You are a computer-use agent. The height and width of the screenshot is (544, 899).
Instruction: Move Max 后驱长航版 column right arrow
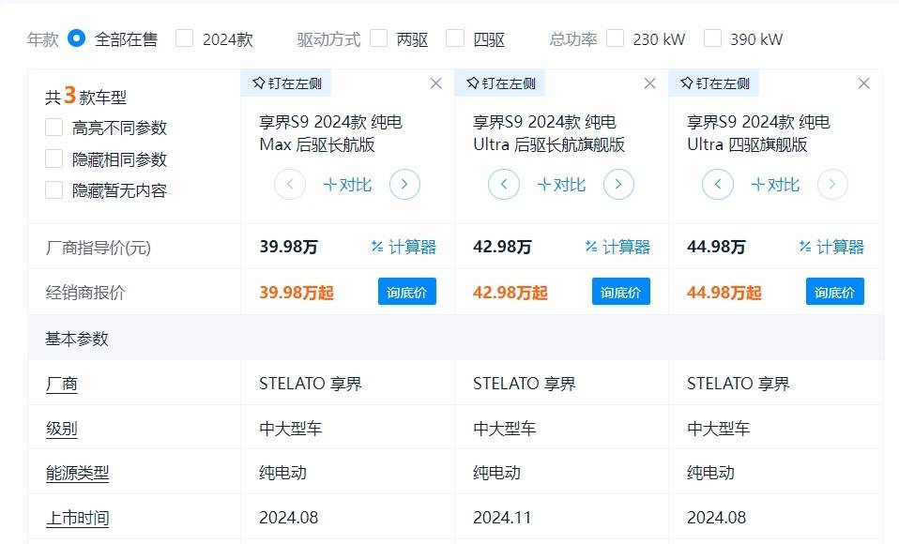coord(404,185)
